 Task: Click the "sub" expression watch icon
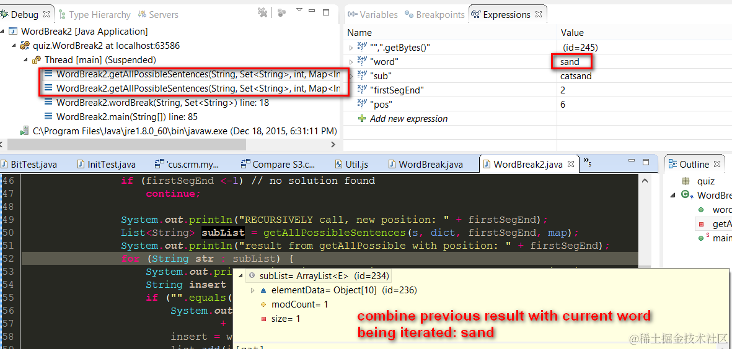click(x=362, y=75)
